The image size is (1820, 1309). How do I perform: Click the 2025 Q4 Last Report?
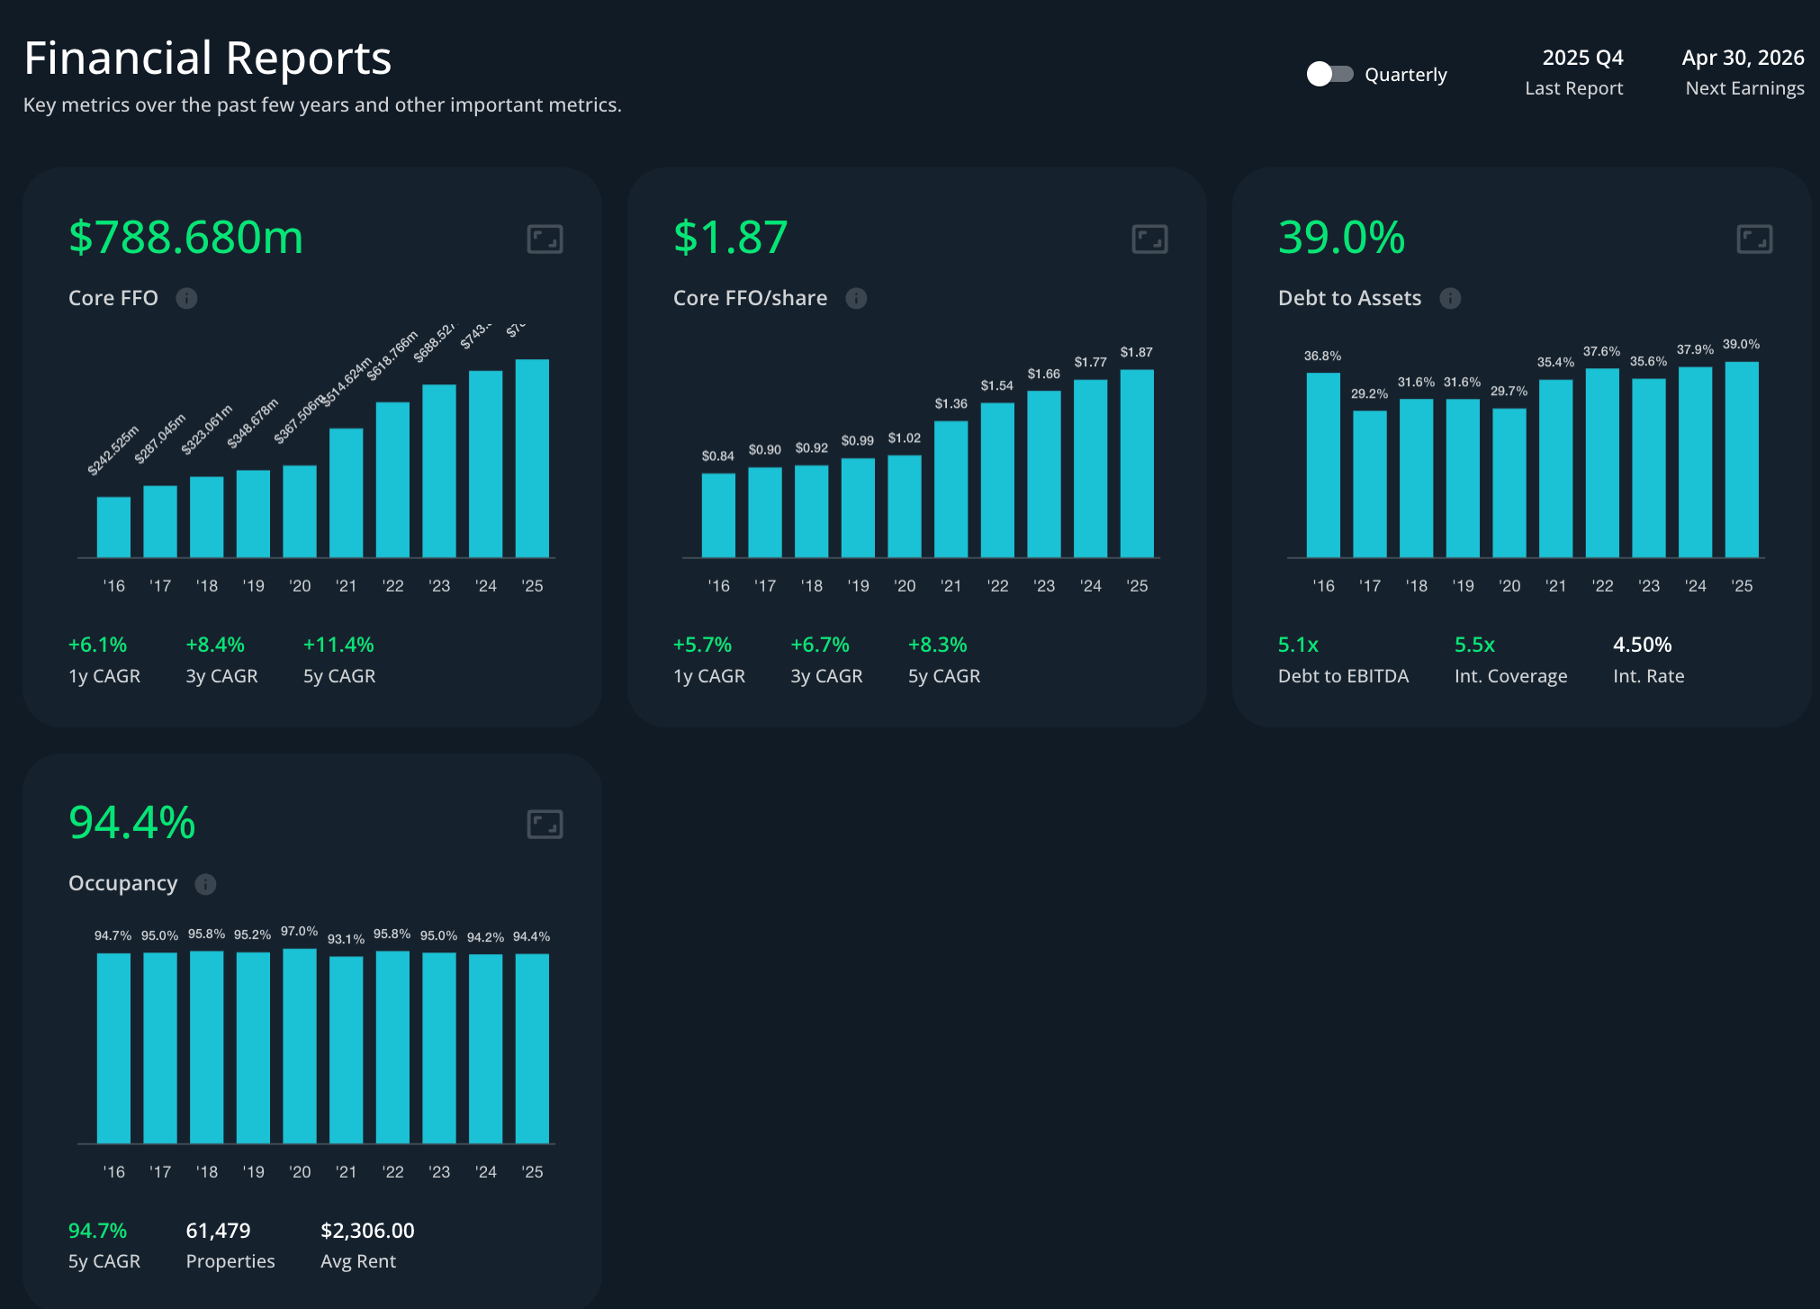tap(1581, 59)
